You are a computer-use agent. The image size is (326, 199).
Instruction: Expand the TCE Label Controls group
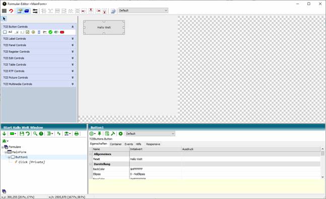click(x=73, y=39)
